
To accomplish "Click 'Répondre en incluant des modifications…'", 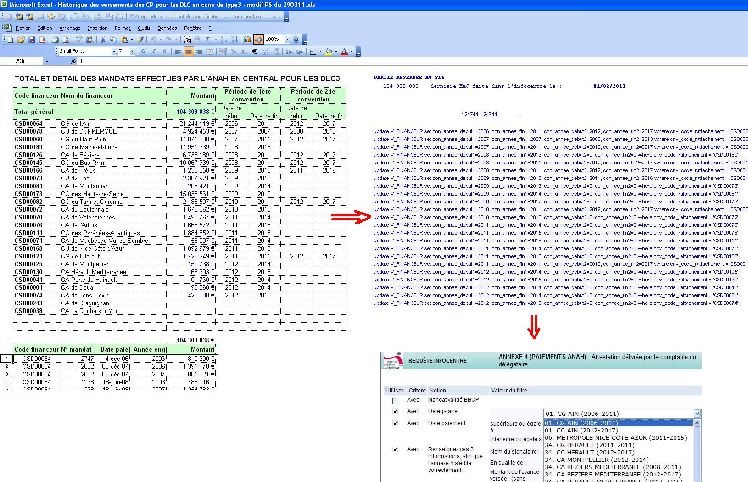I will click(x=180, y=17).
